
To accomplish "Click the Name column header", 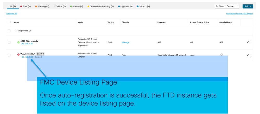I will pos(16,22).
